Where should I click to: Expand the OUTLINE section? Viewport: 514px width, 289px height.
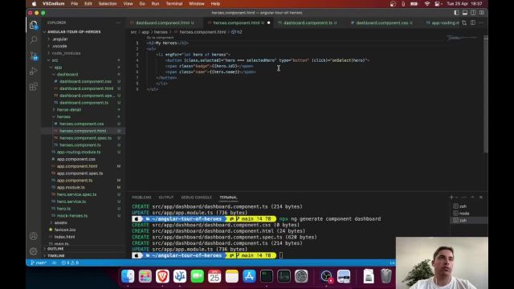pos(55,249)
